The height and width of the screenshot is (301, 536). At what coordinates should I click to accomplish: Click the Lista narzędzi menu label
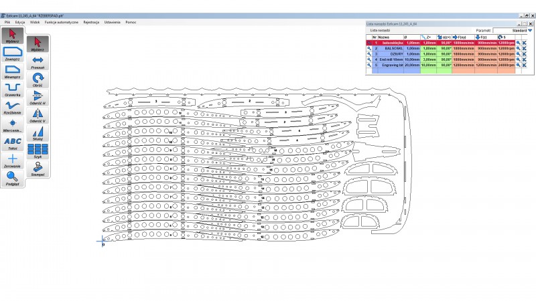[380, 30]
